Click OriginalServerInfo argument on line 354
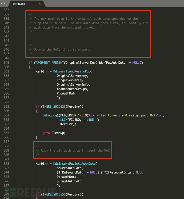184x199 pixels. pyautogui.click(x=73, y=84)
